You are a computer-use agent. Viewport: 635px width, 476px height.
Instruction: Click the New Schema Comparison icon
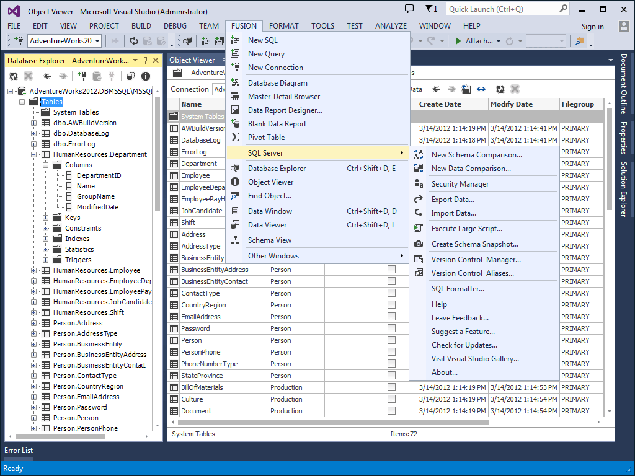coord(419,154)
